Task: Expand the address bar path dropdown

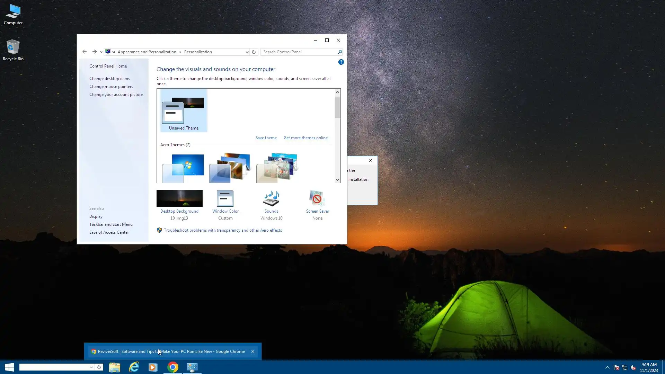Action: 247,52
